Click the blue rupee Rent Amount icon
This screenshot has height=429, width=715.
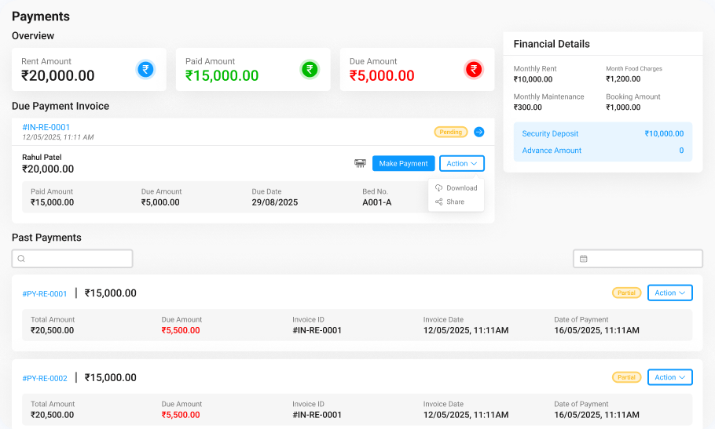click(145, 70)
